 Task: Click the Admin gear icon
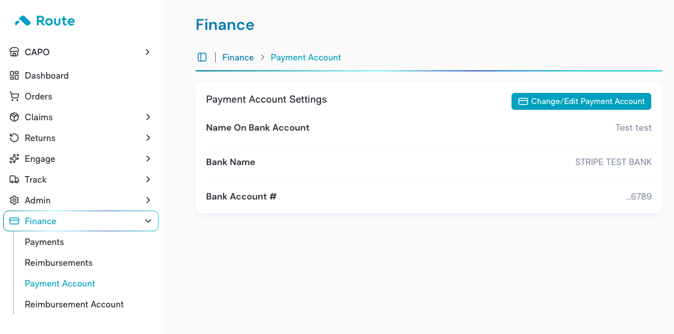click(x=14, y=200)
